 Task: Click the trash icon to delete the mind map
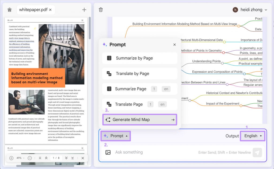point(101,9)
